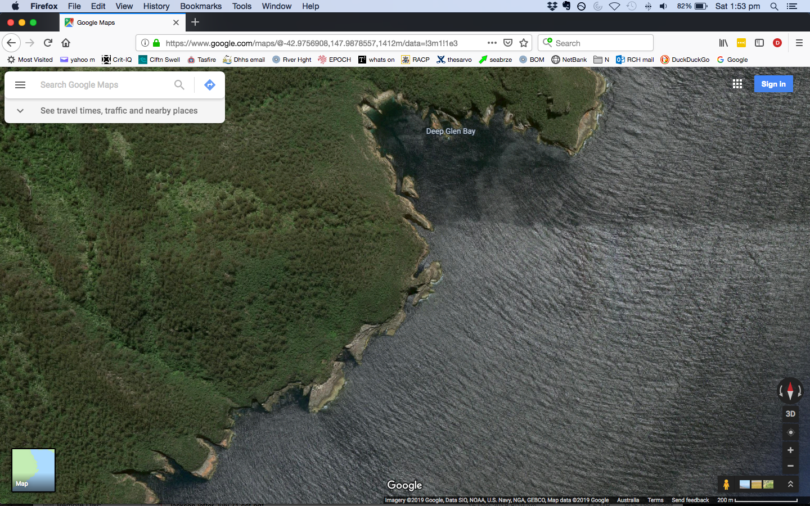
Task: Show your location on the map
Action: coord(790,432)
